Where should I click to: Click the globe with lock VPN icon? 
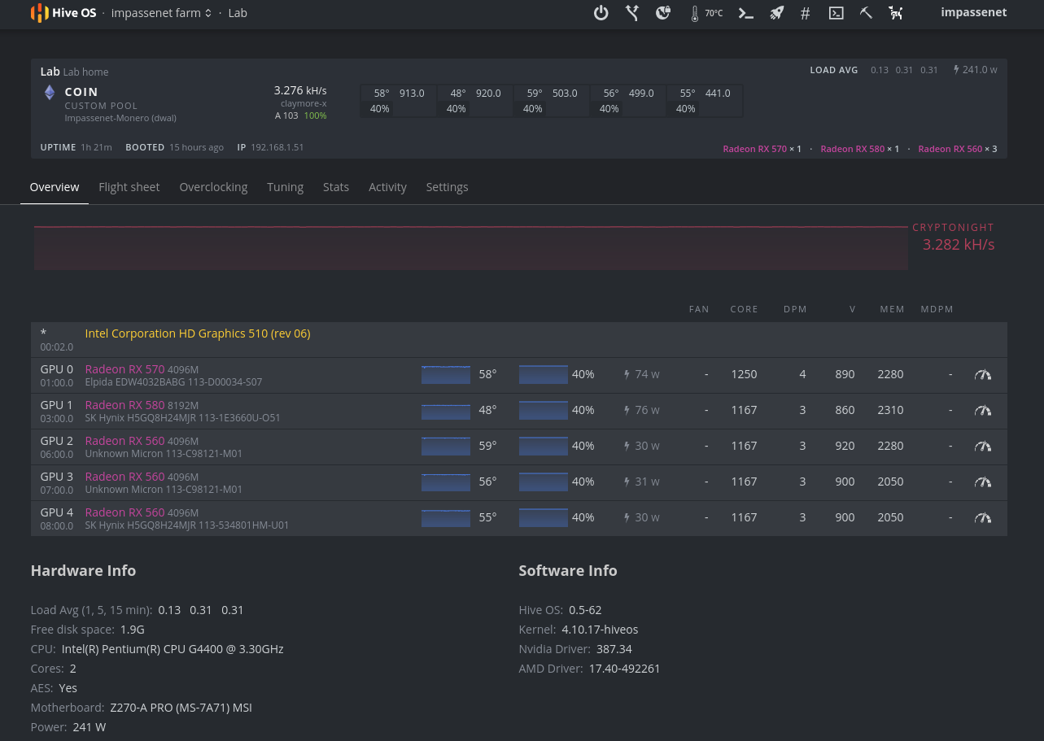(x=663, y=13)
